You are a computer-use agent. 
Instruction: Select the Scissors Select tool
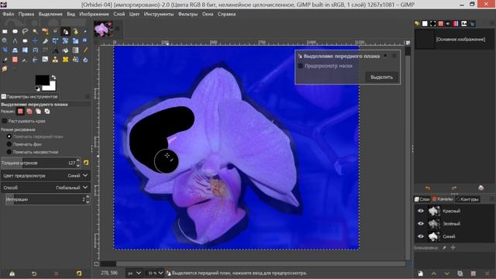point(55,31)
